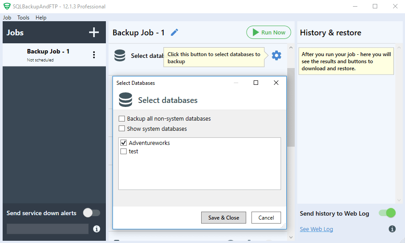Check Backup all non-system databases
The height and width of the screenshot is (243, 405).
point(122,118)
